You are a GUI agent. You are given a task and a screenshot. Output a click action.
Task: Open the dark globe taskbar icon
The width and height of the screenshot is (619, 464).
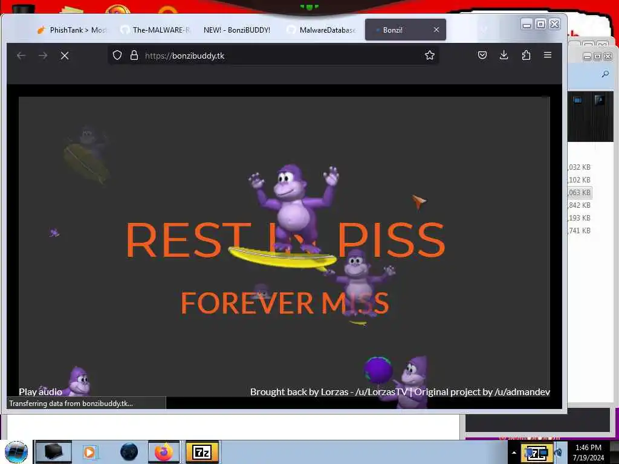point(129,452)
